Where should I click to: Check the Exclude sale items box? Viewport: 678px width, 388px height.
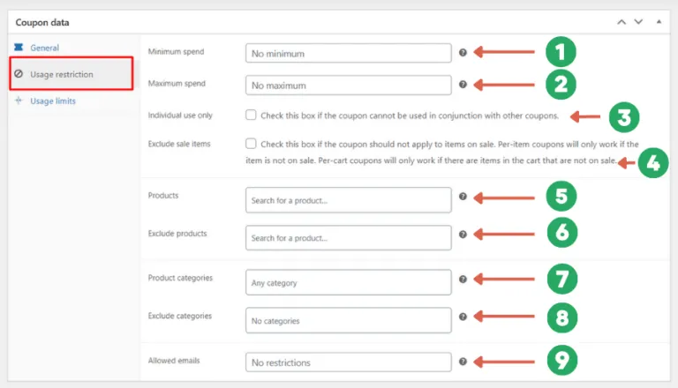[x=252, y=143]
